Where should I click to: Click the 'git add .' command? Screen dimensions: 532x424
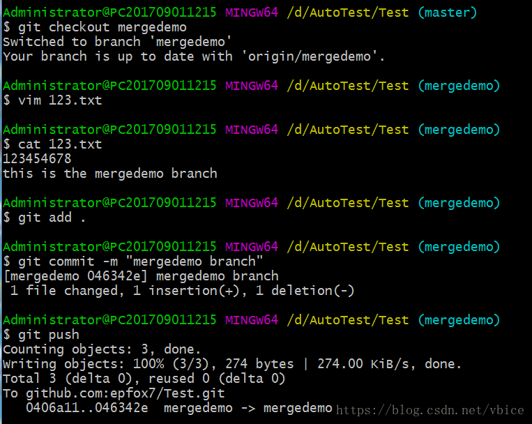pos(52,218)
